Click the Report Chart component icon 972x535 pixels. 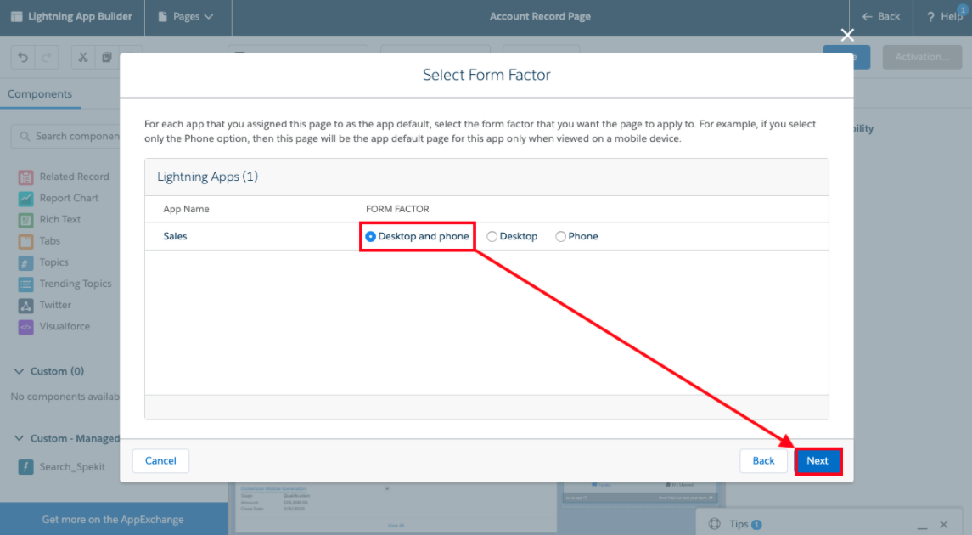tap(24, 198)
